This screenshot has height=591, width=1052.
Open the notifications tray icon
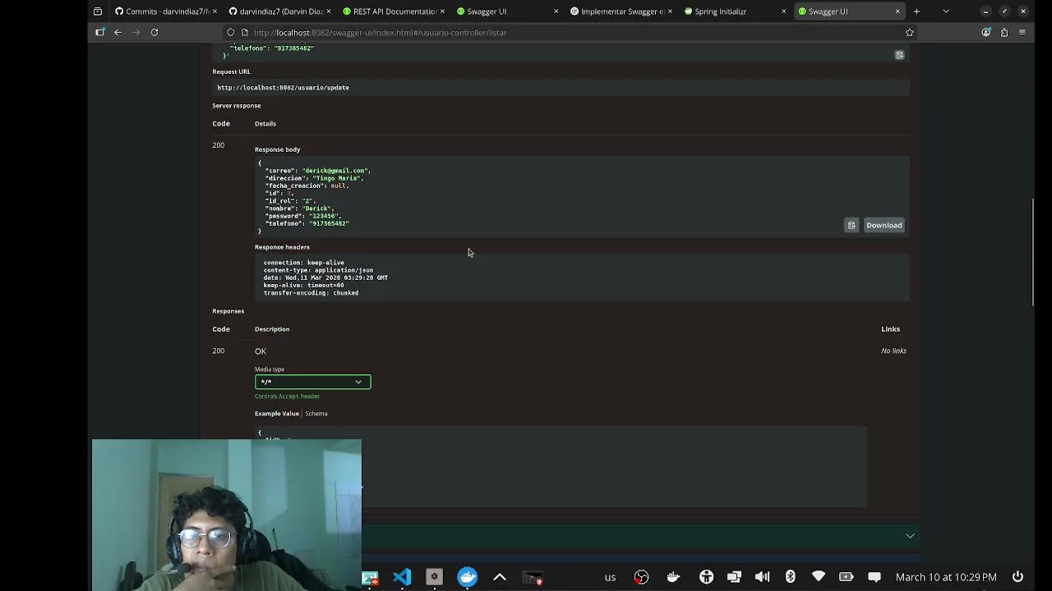[874, 577]
